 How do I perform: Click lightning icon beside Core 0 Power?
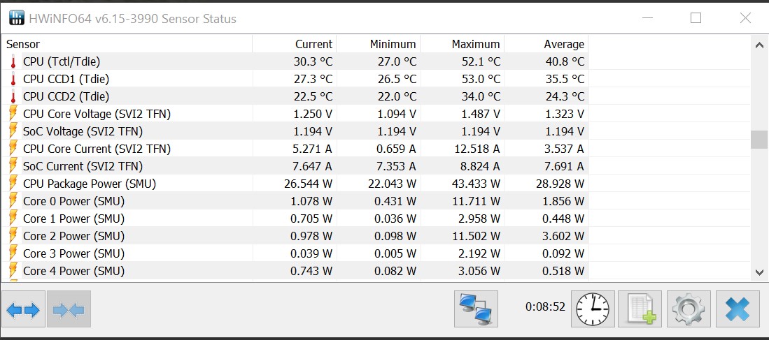point(13,201)
